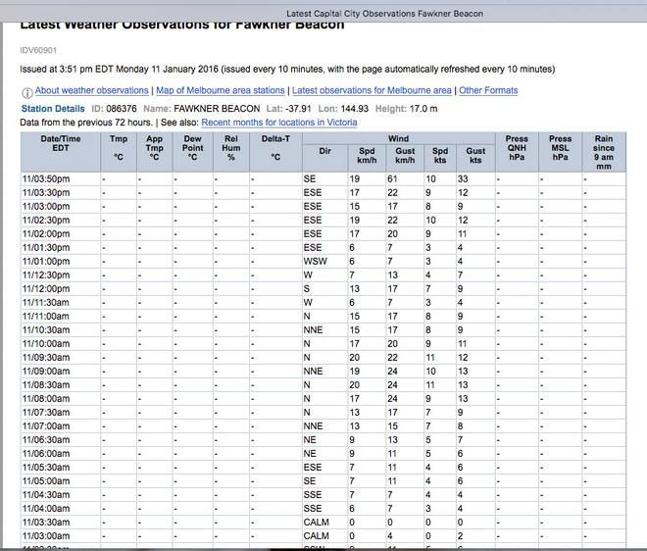Open Map of Melbourne area stations link
The height and width of the screenshot is (551, 647).
(221, 90)
